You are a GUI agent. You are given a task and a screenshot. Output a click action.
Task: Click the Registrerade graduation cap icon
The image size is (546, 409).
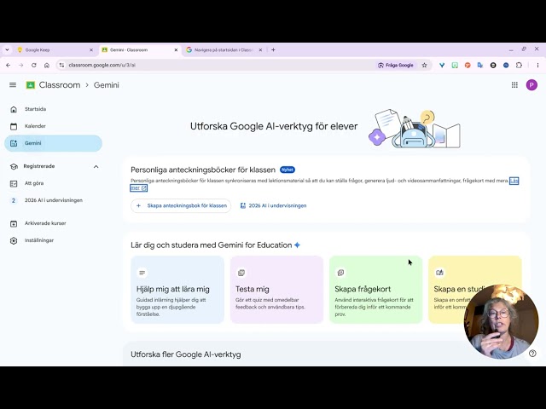click(14, 167)
